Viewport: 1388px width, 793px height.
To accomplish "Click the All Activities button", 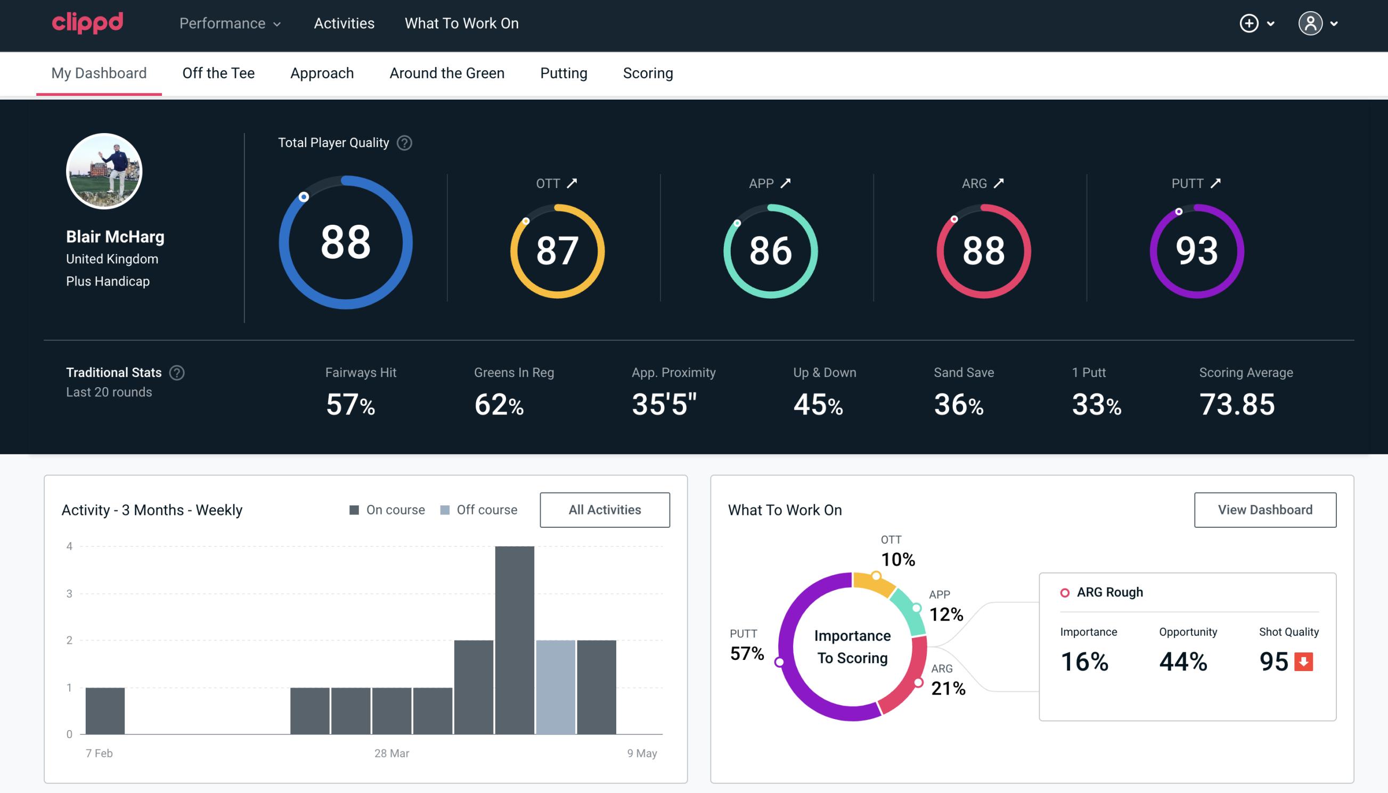I will [x=605, y=510].
